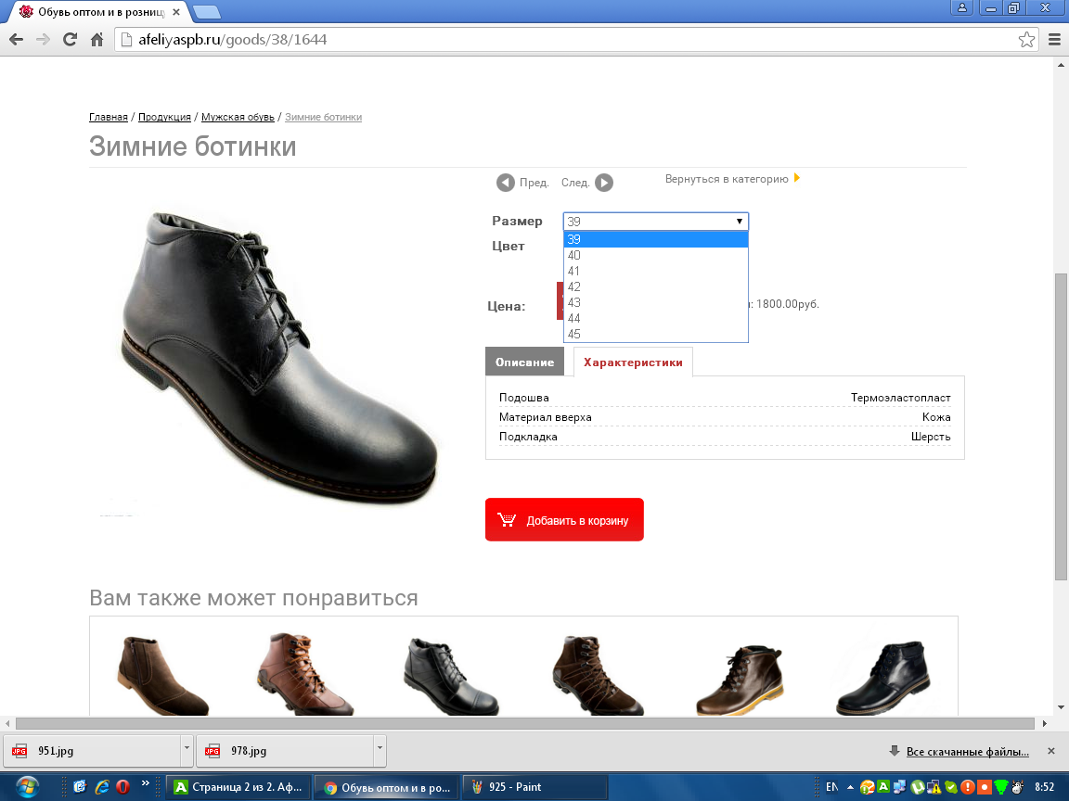1069x801 pixels.
Task: Click the previous product arrow icon (Пред.)
Action: (505, 183)
